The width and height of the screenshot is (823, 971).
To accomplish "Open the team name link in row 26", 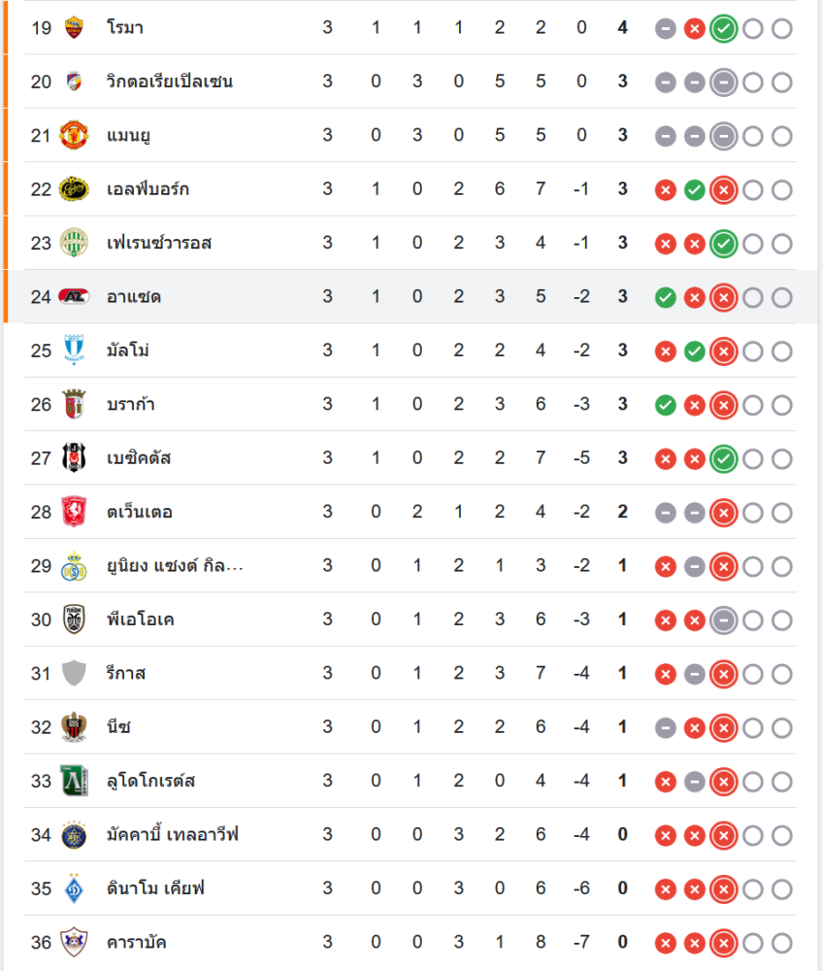I will click(x=131, y=405).
